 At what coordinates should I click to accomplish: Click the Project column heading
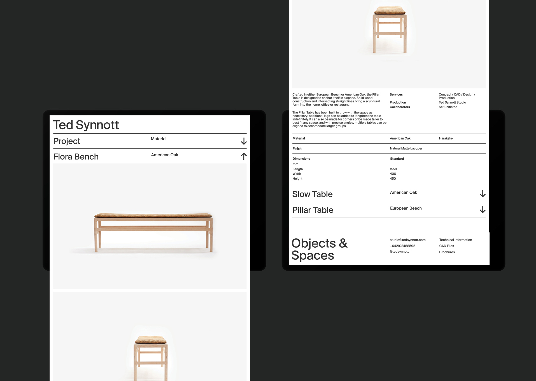(67, 141)
